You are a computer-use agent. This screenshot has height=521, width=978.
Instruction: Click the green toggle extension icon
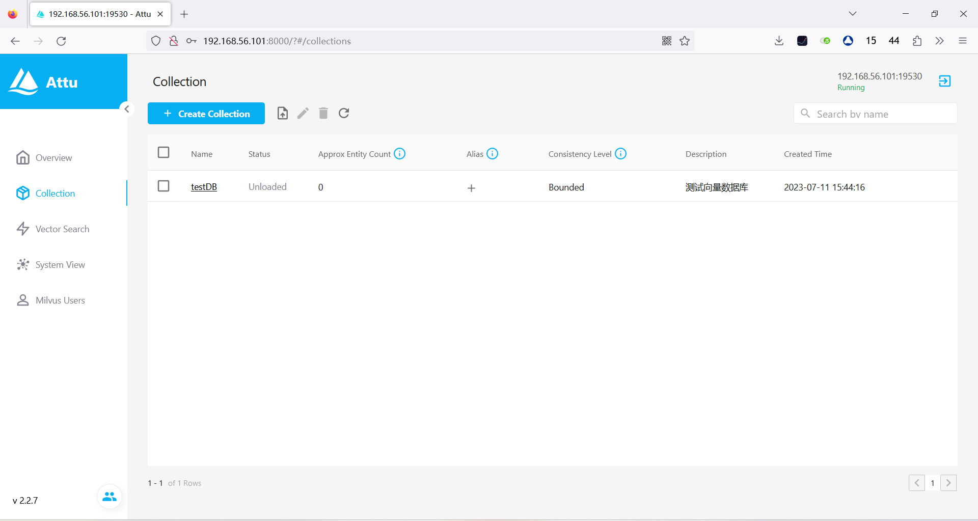click(x=825, y=41)
